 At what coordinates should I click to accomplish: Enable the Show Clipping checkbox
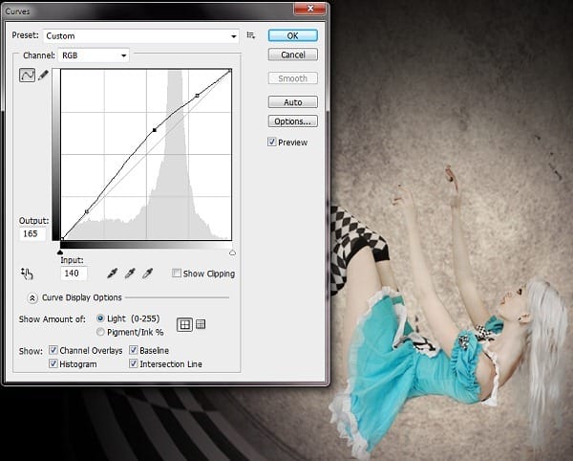coord(177,274)
